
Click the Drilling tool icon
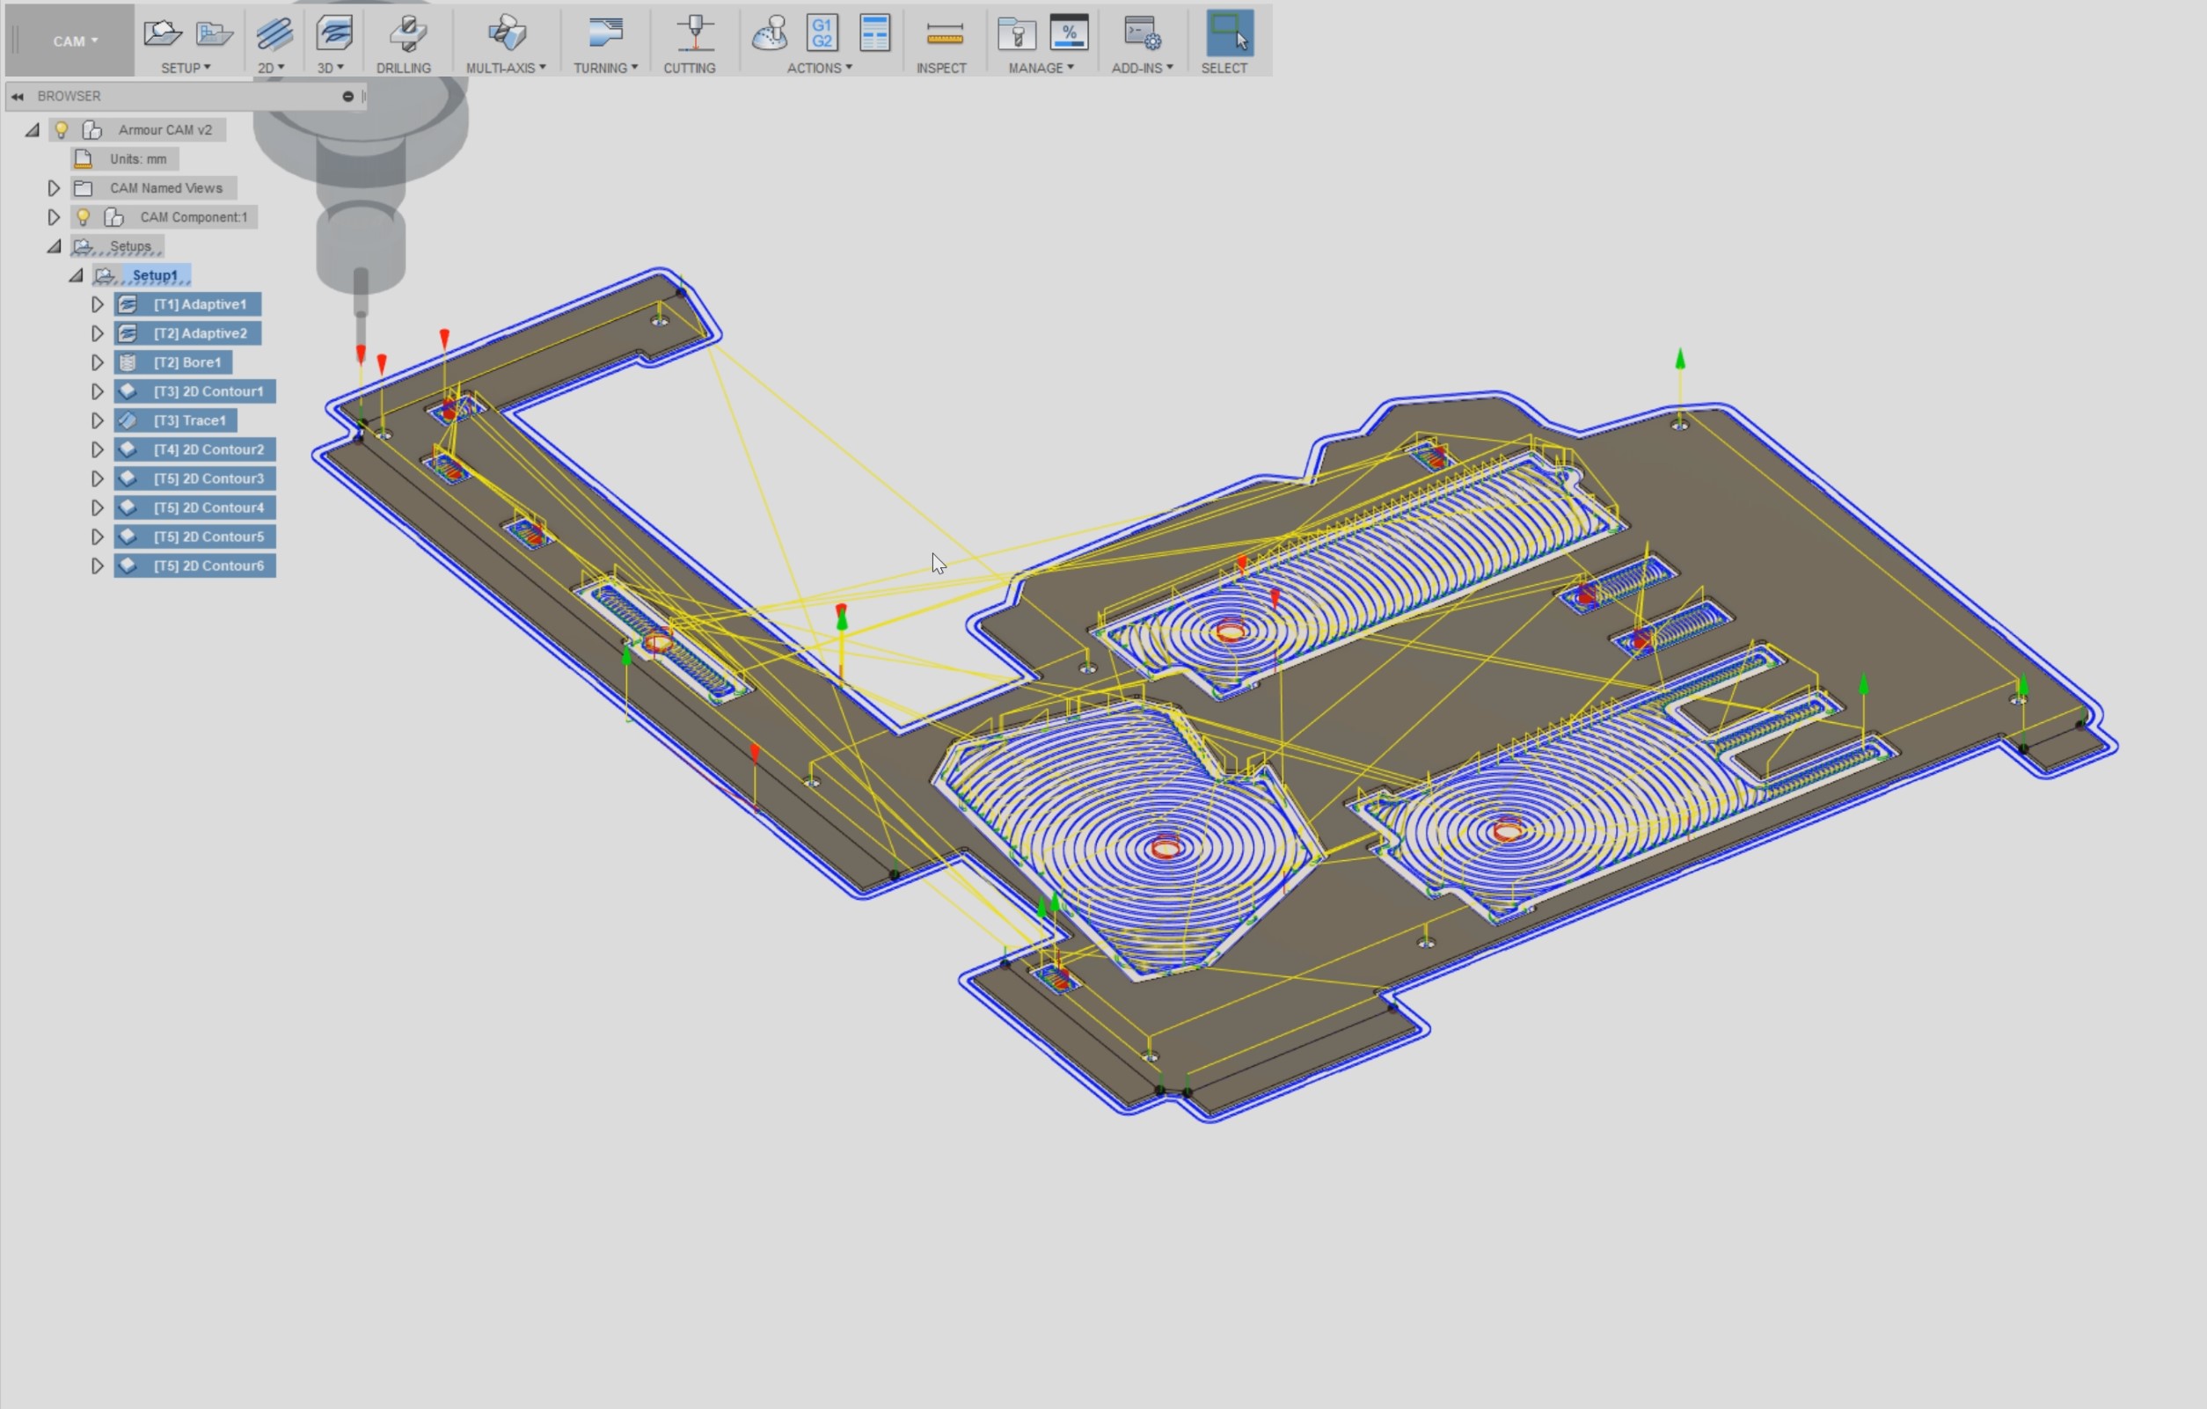click(407, 34)
